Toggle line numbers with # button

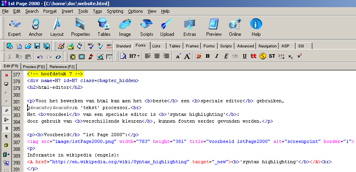(6, 128)
